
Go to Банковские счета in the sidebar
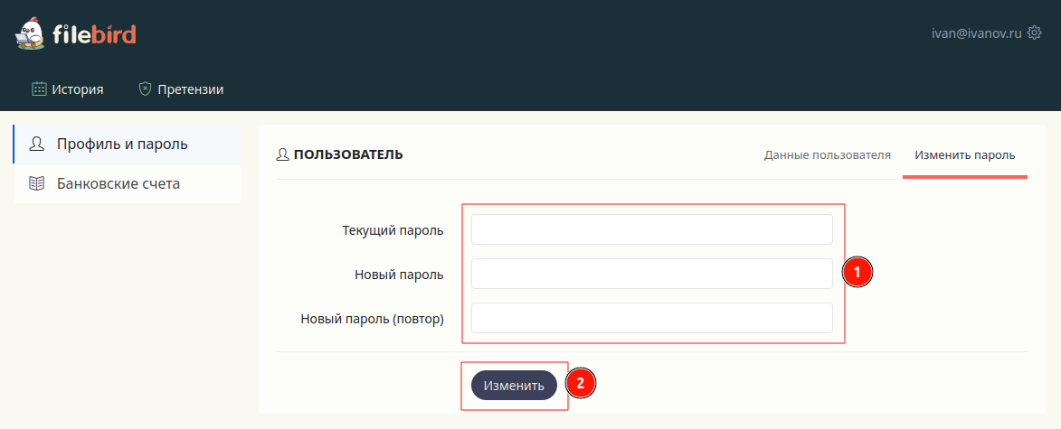point(118,183)
